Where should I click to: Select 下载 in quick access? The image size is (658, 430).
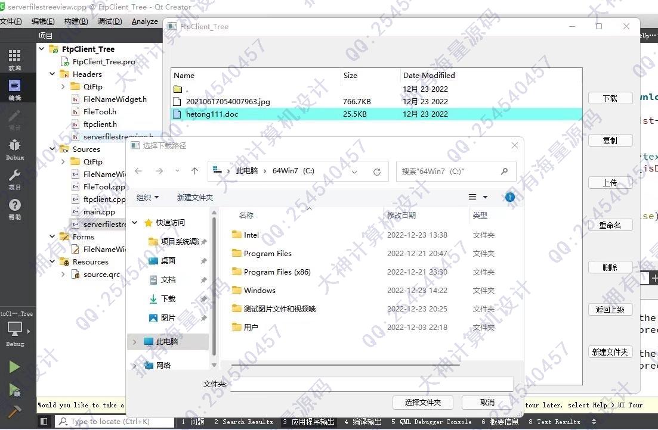(168, 299)
